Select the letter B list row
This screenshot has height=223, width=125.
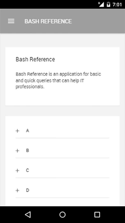62,151
